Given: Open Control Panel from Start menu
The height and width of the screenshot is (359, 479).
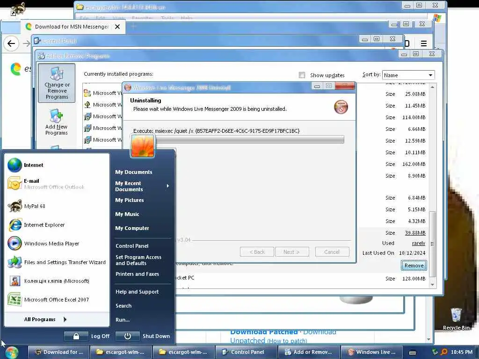Looking at the screenshot, I should [132, 246].
